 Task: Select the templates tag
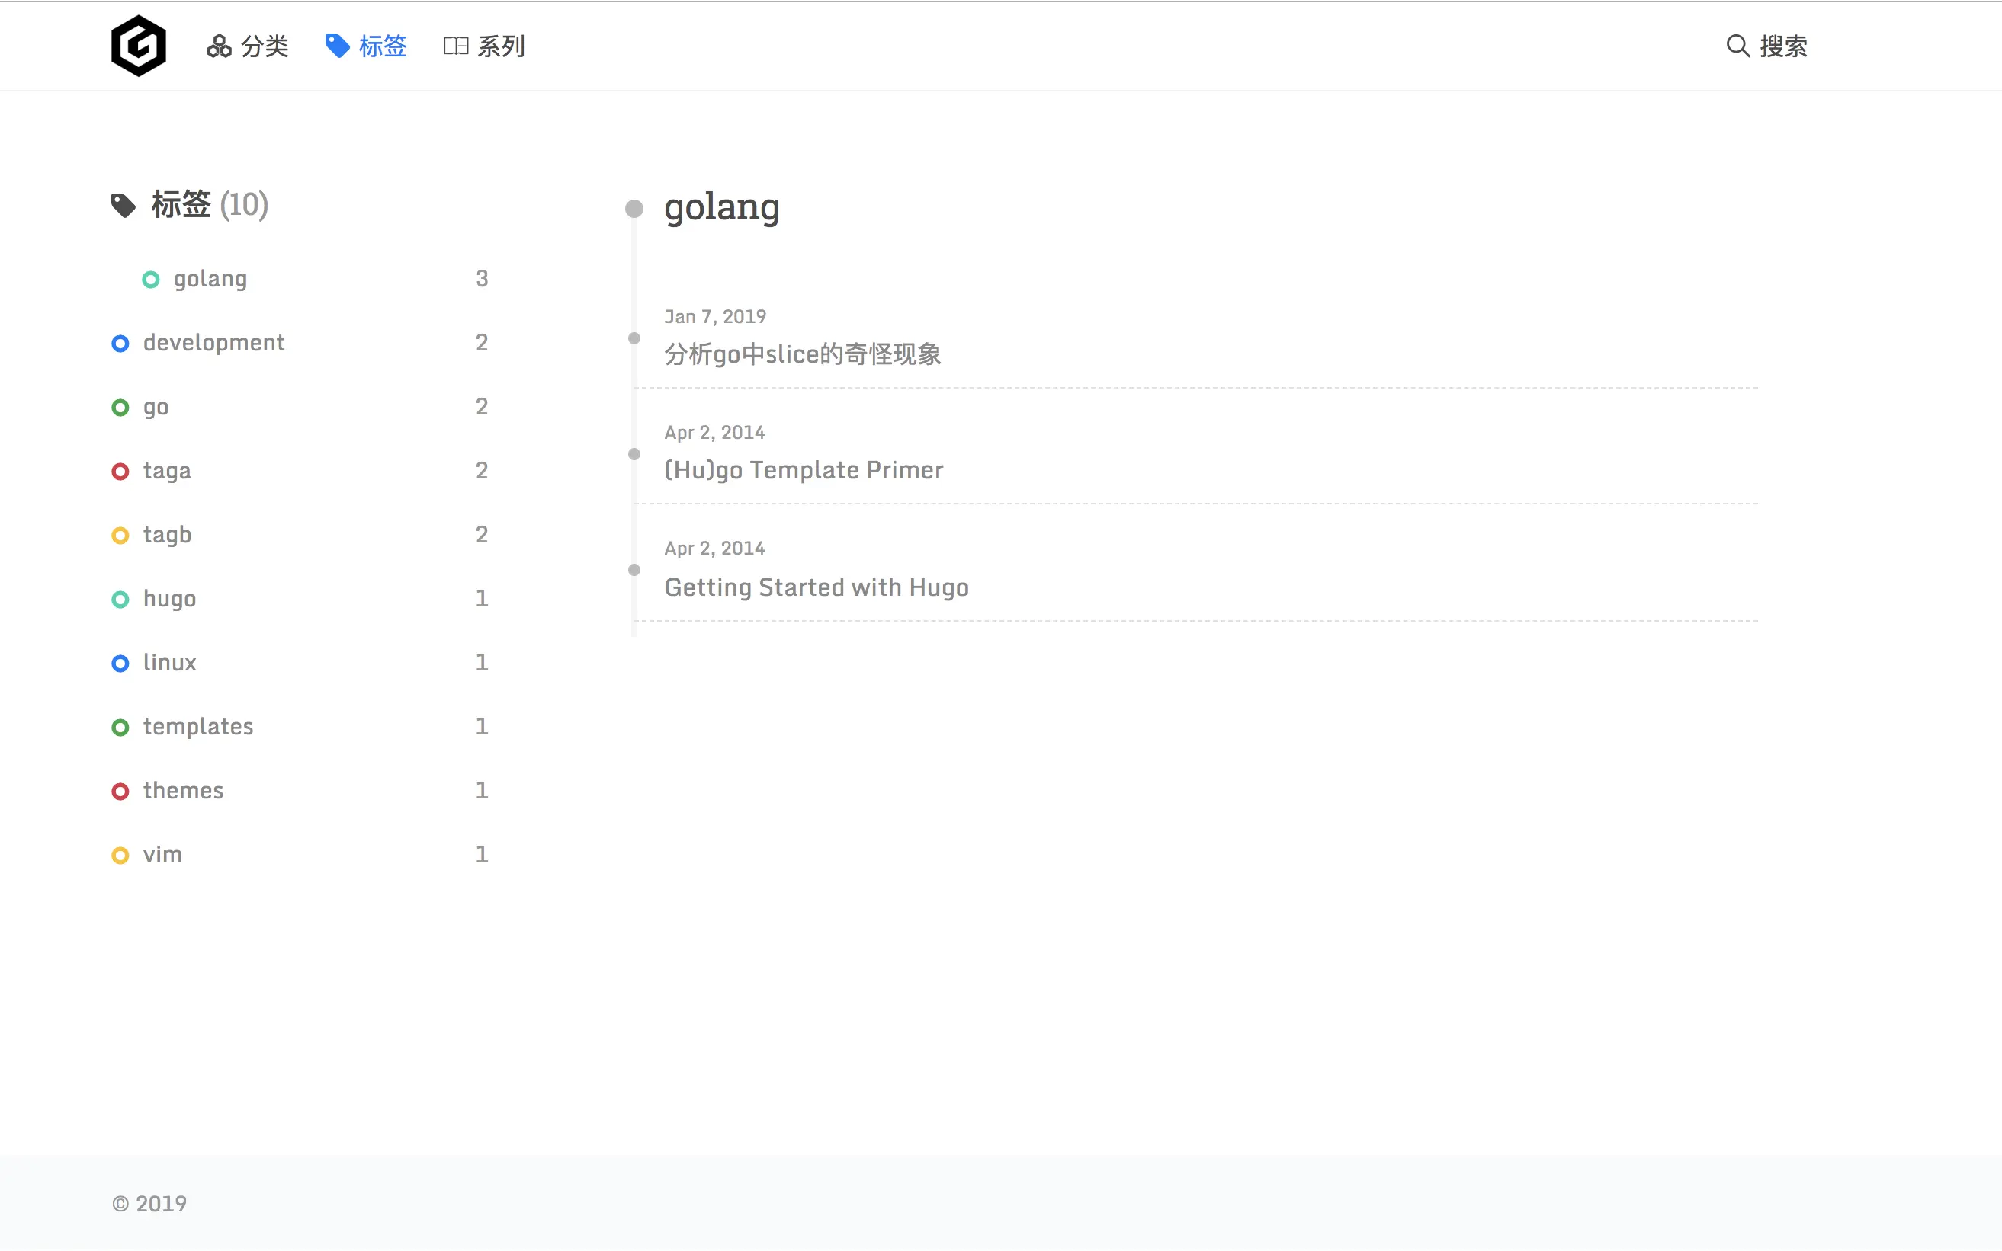198,726
